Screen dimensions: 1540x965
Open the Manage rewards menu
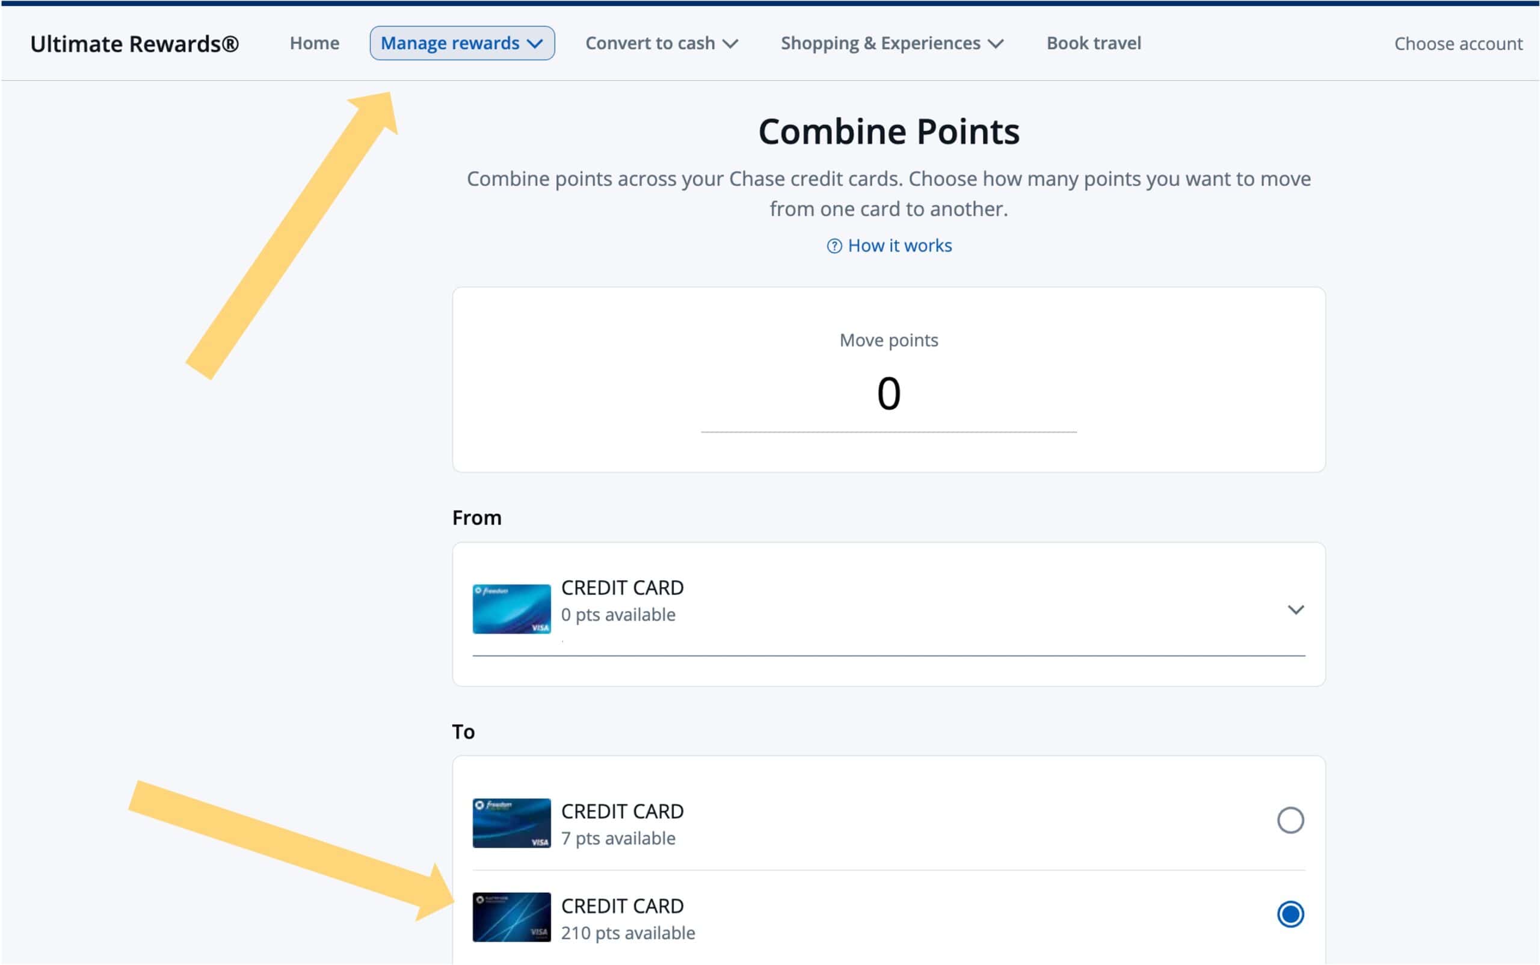[461, 43]
